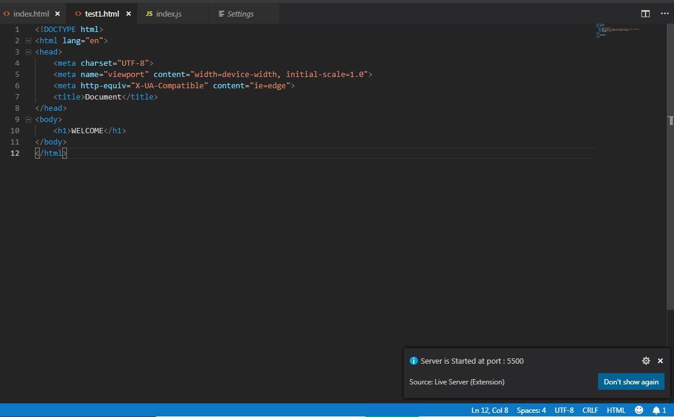Click the split editor icon

(x=645, y=14)
